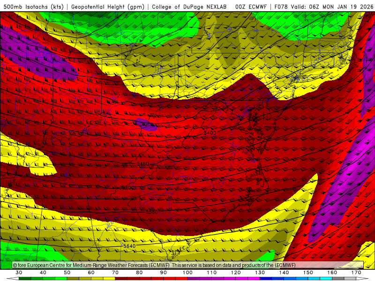Click the '500mb Isotachs (kts)' title text

click(33, 7)
